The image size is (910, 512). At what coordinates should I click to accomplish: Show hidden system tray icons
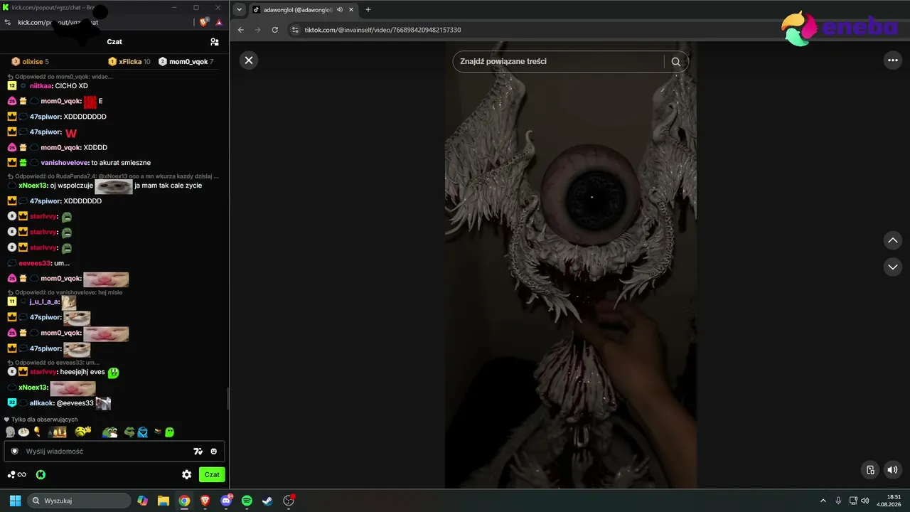pyautogui.click(x=823, y=501)
